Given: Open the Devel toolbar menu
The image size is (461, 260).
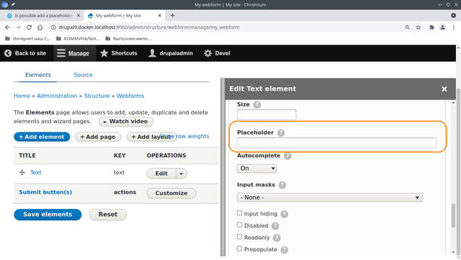Looking at the screenshot, I should 218,53.
